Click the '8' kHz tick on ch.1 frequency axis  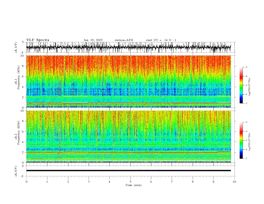[x=23, y=66]
